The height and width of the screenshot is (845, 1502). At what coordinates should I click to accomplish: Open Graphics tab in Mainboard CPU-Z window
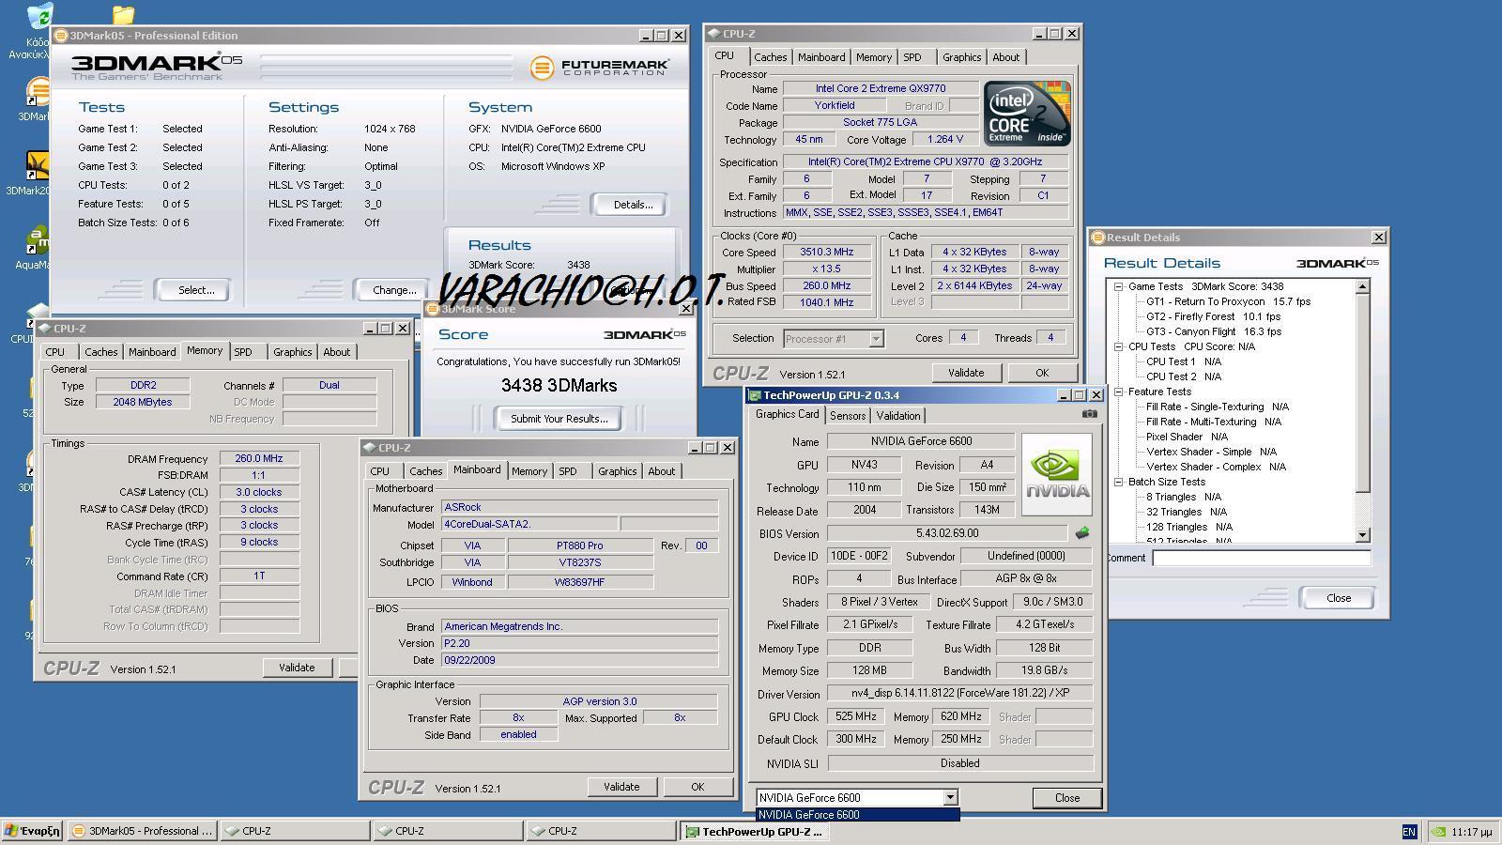pos(617,471)
